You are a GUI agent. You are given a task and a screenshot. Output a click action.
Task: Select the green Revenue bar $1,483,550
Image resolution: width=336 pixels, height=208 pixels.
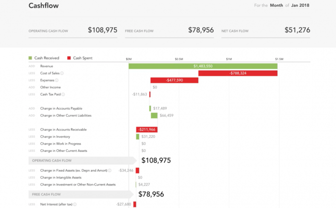203,66
